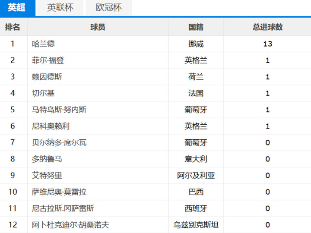
Task: Click the 球员 column header
Action: point(98,27)
